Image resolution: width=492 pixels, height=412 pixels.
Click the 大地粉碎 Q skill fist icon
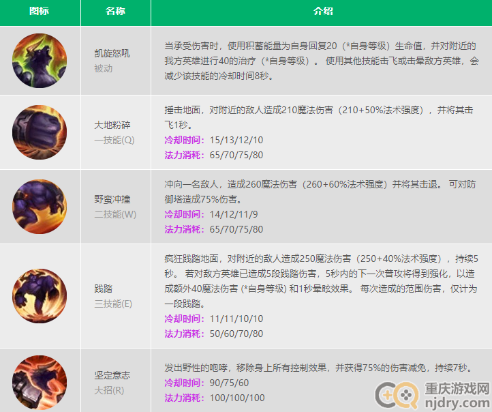[40, 132]
